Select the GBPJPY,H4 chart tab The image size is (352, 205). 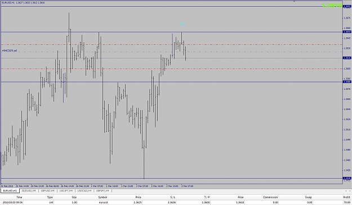point(103,190)
